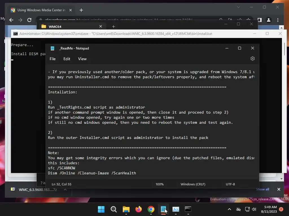
Task: Open the resource monitor taskbar icon
Action: [176, 209]
